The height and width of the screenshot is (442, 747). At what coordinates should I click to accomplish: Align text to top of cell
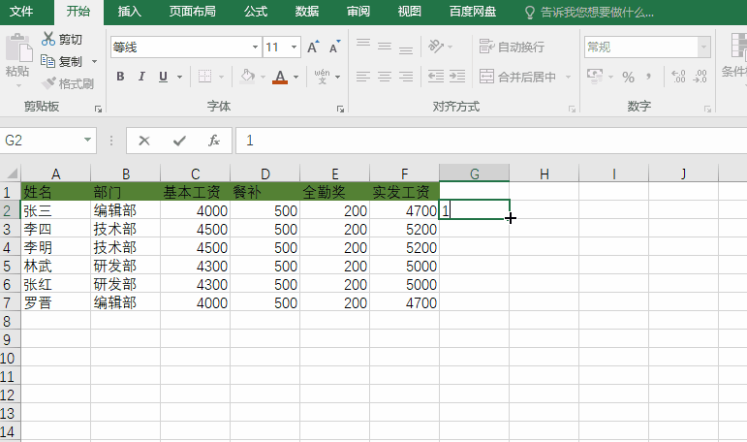click(363, 45)
